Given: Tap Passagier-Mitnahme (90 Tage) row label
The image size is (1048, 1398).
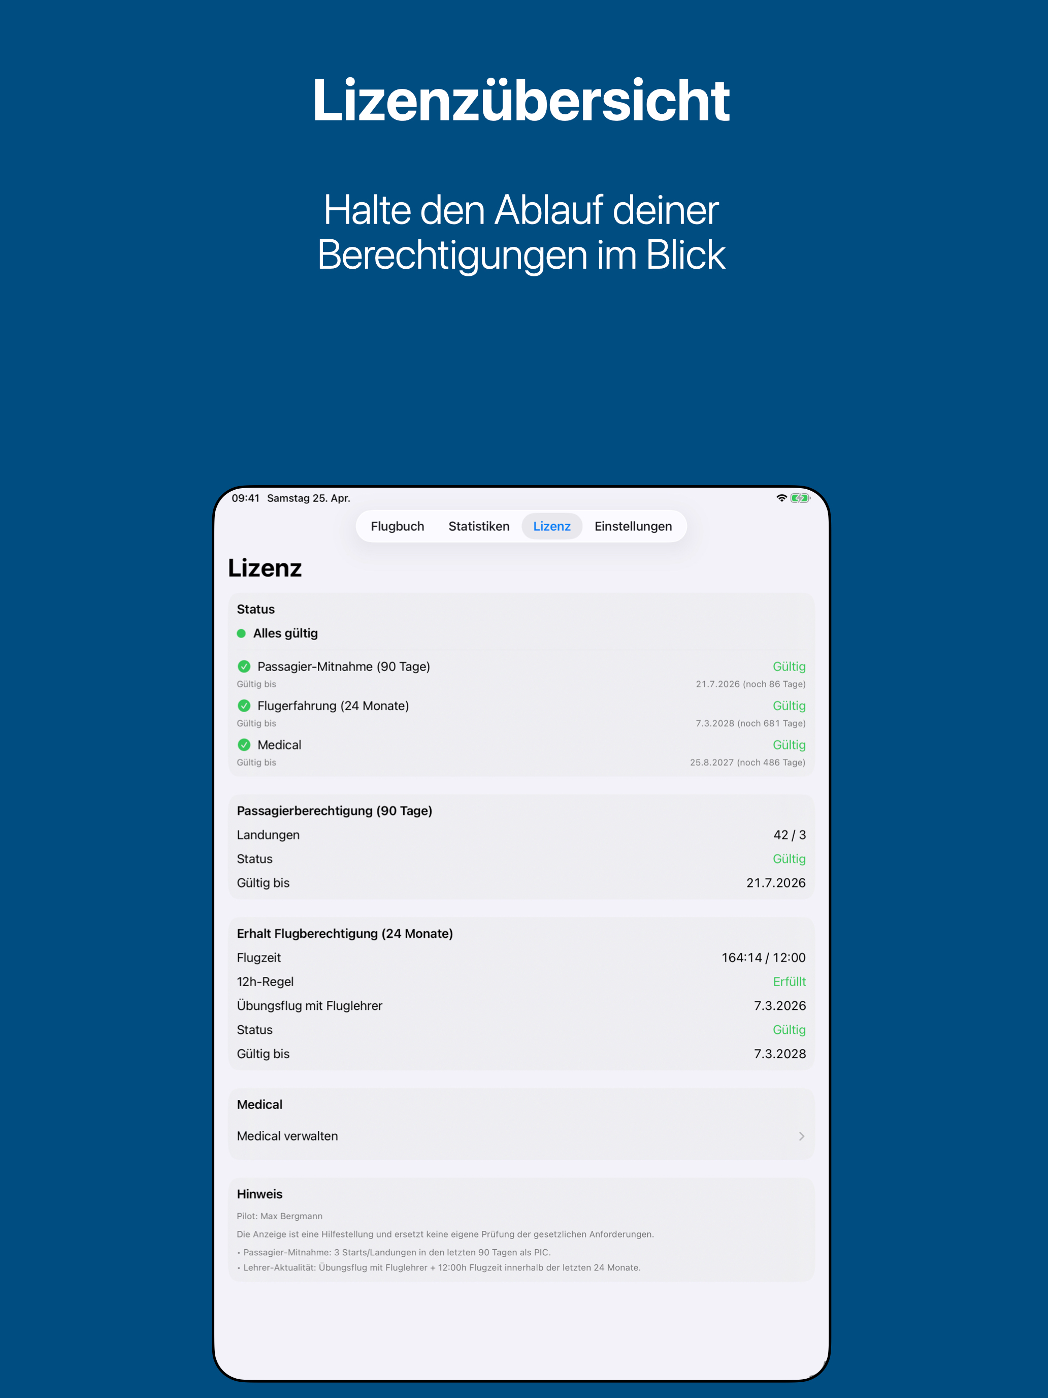Looking at the screenshot, I should [x=344, y=666].
